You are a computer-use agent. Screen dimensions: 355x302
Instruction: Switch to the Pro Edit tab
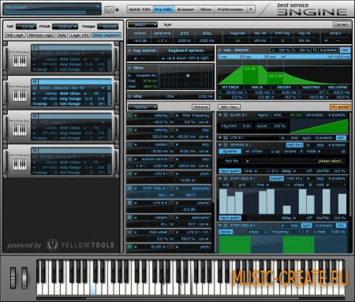point(163,9)
